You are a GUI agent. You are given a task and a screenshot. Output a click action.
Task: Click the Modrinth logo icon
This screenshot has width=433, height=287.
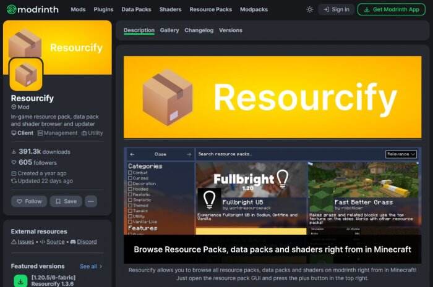11,9
